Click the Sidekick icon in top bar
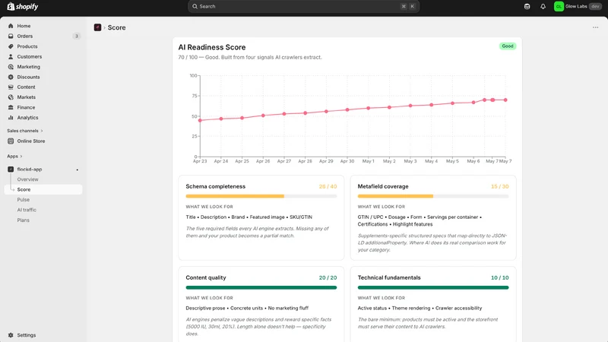This screenshot has height=342, width=608. (x=527, y=6)
